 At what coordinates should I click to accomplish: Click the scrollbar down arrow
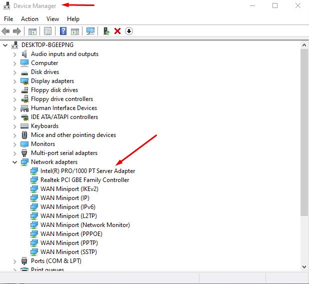pyautogui.click(x=304, y=267)
